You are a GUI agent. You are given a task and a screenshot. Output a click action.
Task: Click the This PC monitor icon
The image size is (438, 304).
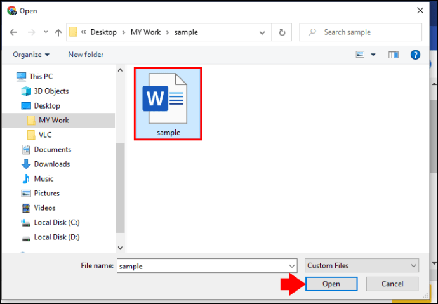[21, 77]
